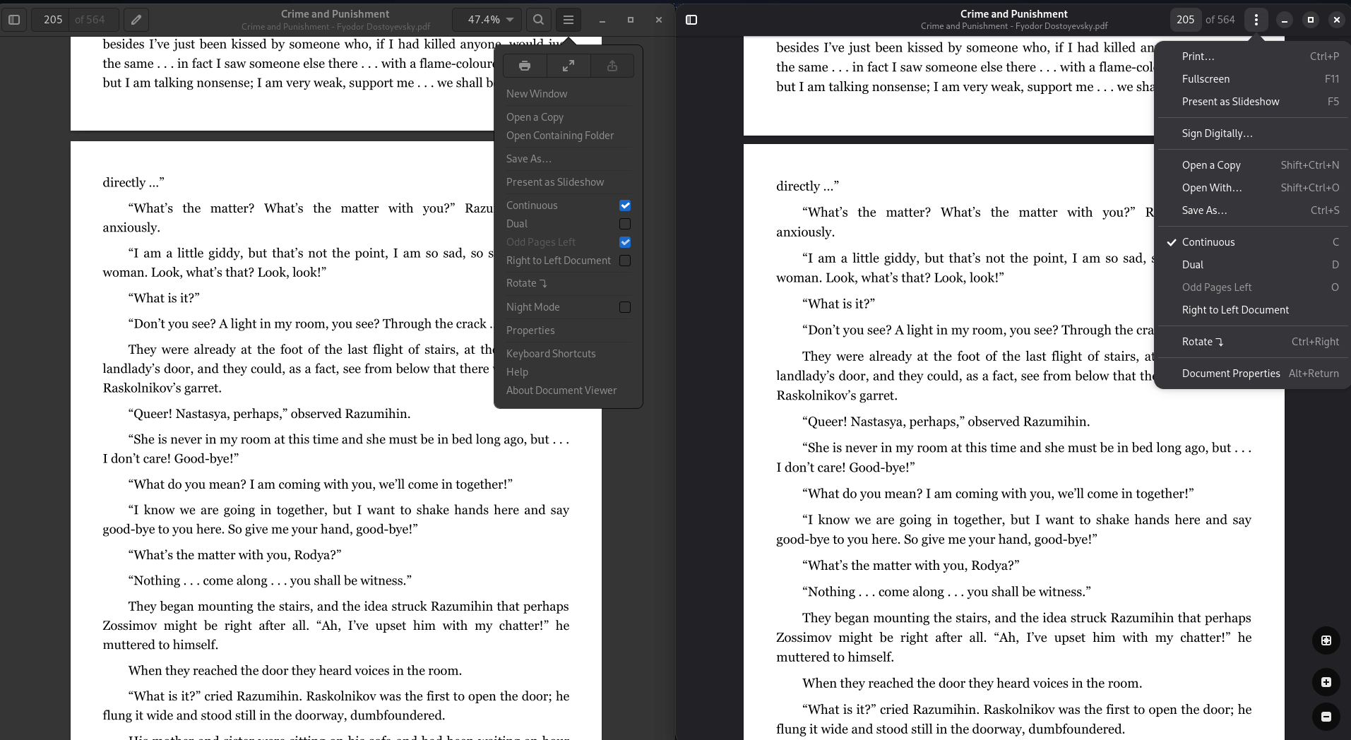Click the share/export icon in the popover
The height and width of the screenshot is (740, 1351).
612,65
